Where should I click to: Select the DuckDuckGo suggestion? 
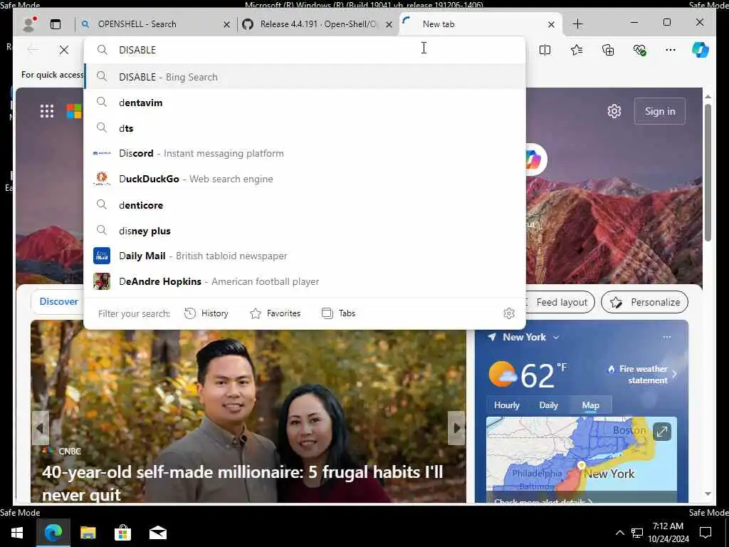coord(305,179)
